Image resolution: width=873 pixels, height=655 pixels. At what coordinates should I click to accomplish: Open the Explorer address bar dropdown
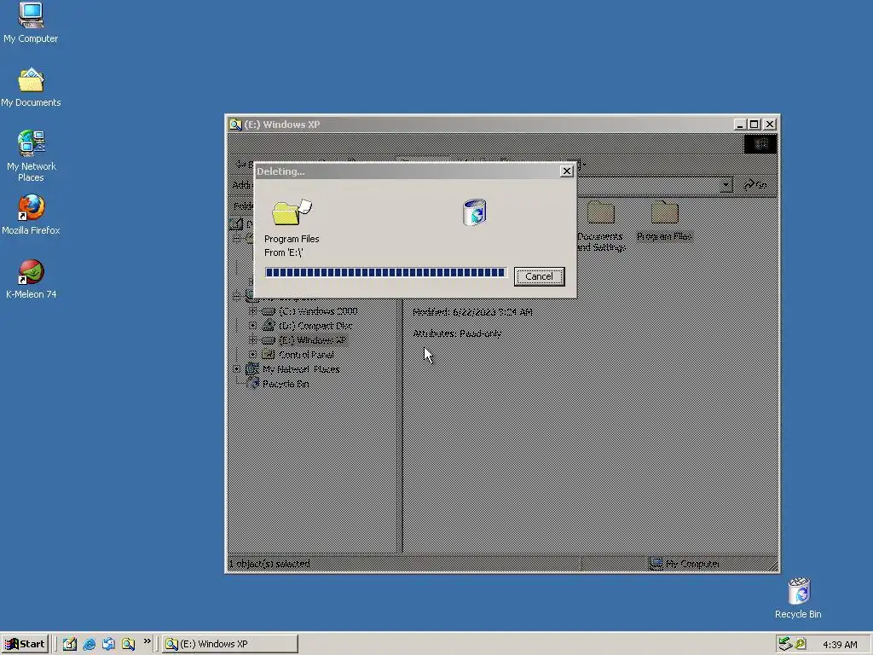726,184
